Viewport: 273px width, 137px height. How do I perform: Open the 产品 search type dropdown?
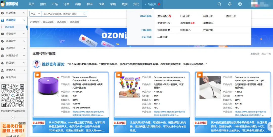36,14
